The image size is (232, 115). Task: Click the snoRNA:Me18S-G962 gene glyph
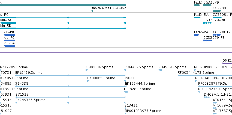92,11
